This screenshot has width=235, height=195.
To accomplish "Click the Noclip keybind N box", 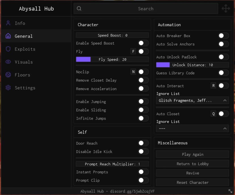I will coord(133,72).
